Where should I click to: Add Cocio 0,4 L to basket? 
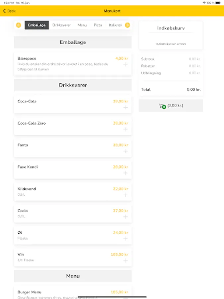(x=125, y=217)
